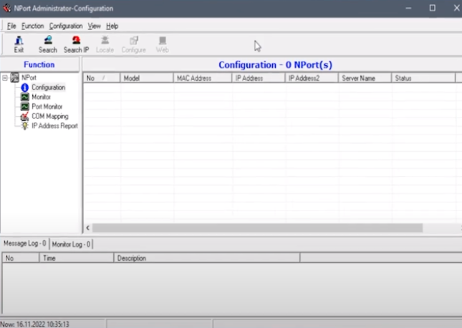Image resolution: width=462 pixels, height=328 pixels.
Task: Click the NPort root node icon
Action: (x=15, y=77)
